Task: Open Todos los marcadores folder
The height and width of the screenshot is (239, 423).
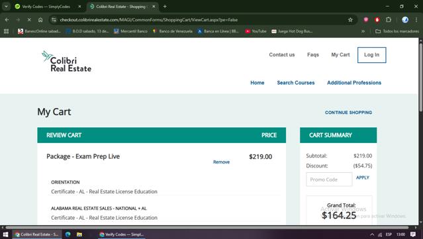Action: (397, 31)
